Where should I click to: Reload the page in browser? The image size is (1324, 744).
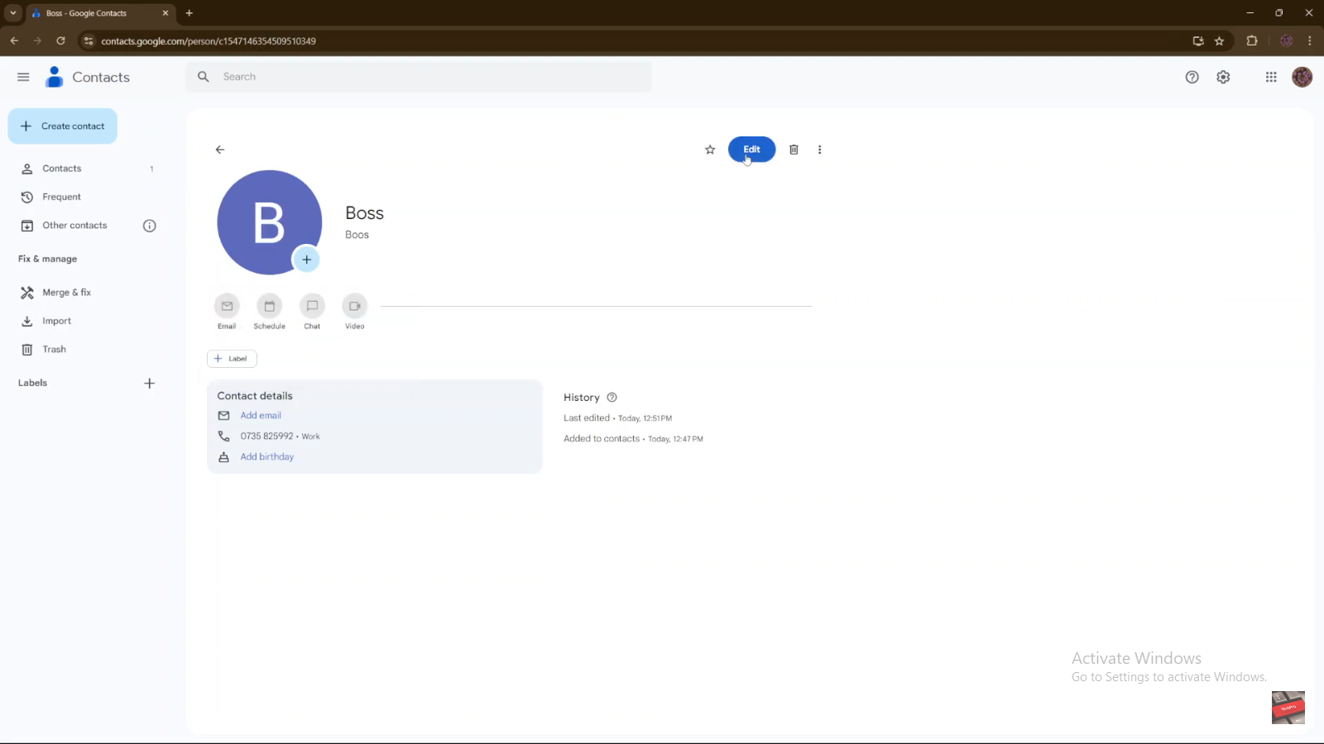click(x=60, y=41)
